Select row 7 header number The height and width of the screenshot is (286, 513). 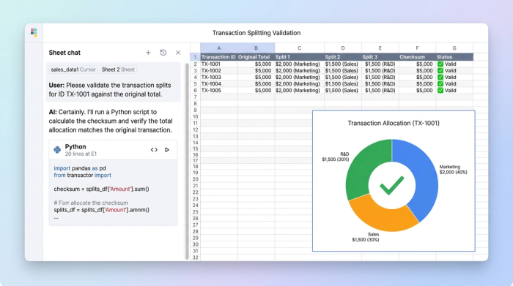click(196, 97)
